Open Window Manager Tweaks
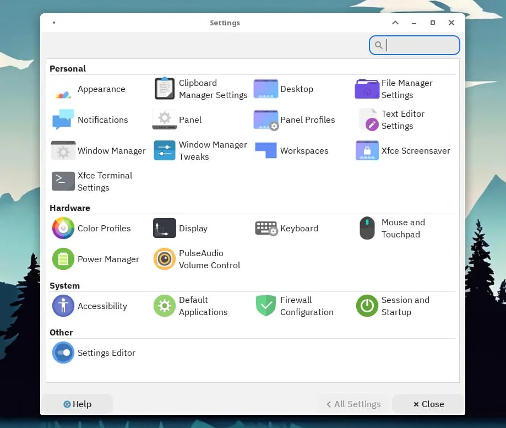This screenshot has width=506, height=428. [165, 151]
